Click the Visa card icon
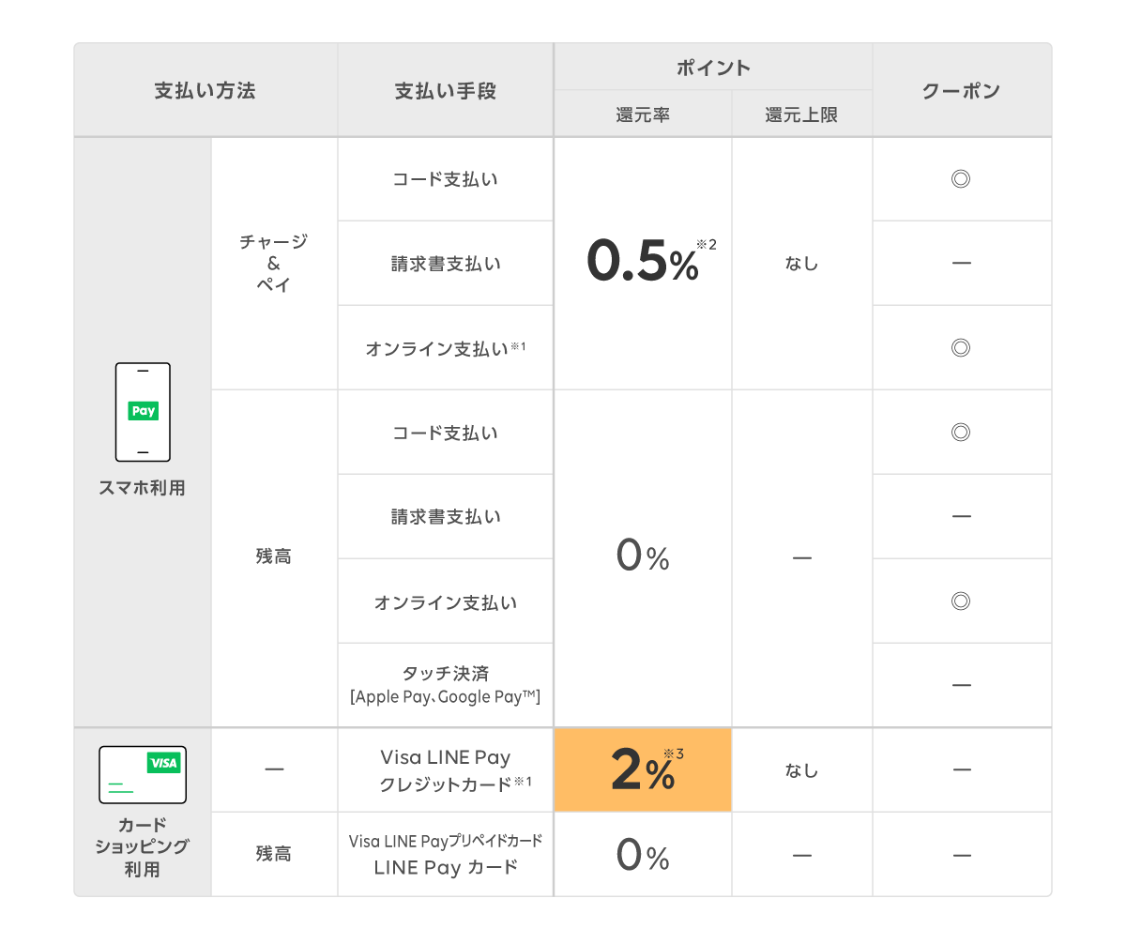Image resolution: width=1126 pixels, height=944 pixels. click(x=143, y=774)
